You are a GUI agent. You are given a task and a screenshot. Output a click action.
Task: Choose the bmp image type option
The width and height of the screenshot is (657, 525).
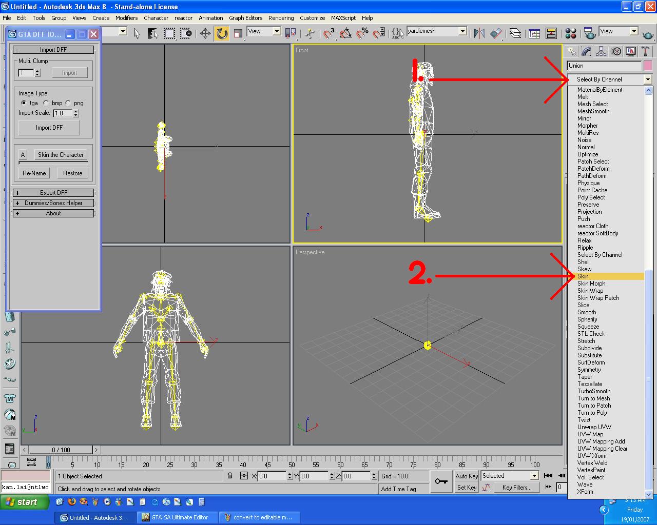(x=46, y=103)
